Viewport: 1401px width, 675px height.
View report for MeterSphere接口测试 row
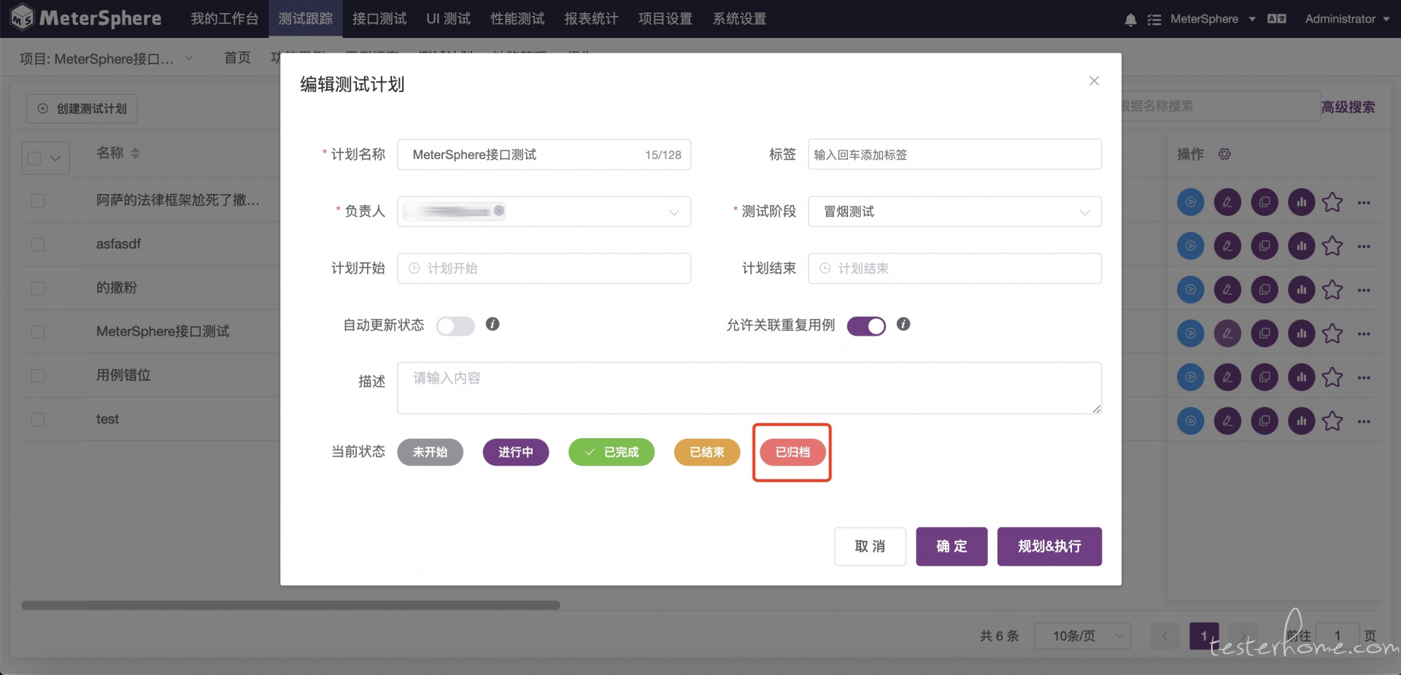(1301, 333)
